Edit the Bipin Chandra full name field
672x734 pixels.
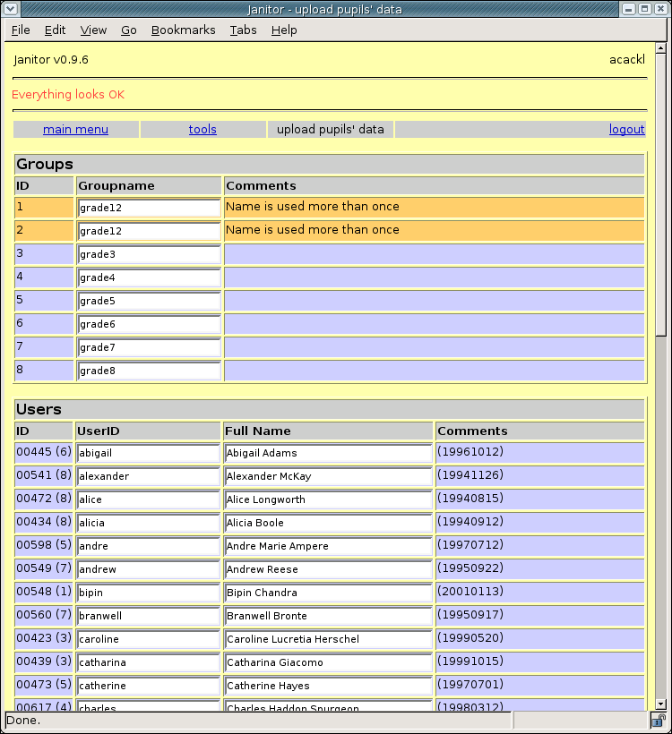[x=328, y=593]
